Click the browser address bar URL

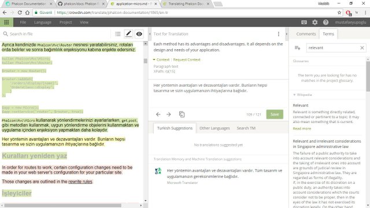[x=112, y=13]
